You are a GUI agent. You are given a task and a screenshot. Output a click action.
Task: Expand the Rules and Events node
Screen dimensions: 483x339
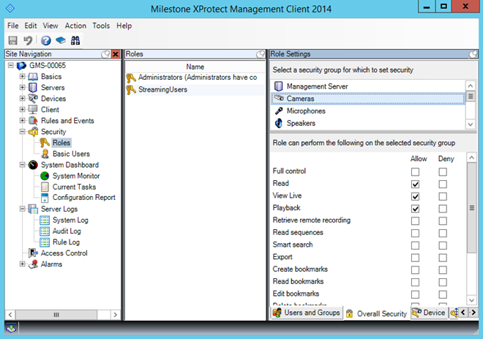[23, 121]
